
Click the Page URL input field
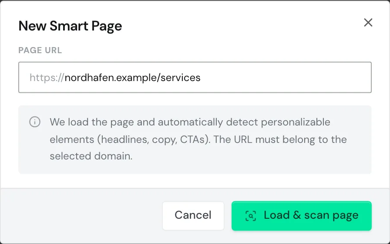(195, 77)
